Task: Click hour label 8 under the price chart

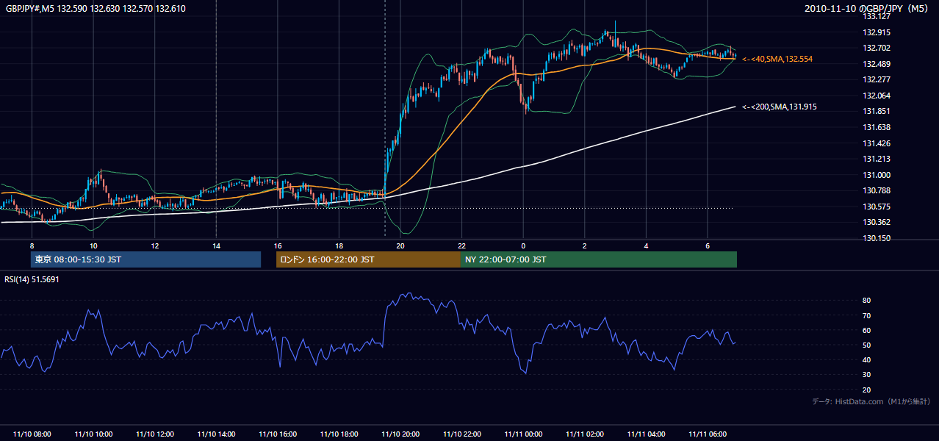Action: click(x=32, y=245)
